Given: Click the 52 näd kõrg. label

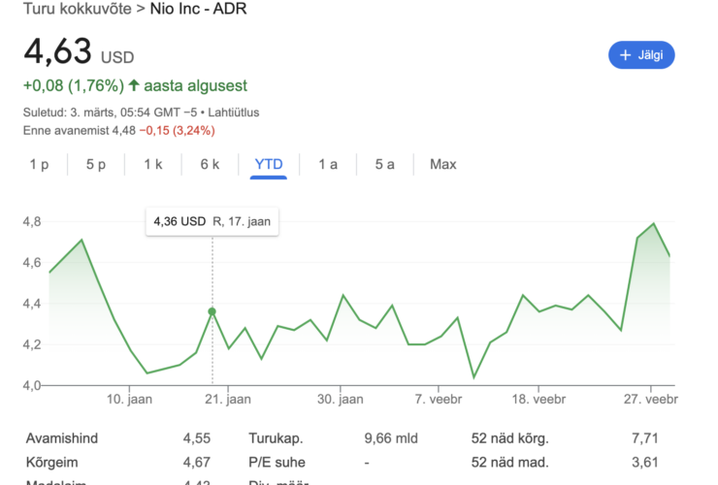Looking at the screenshot, I should (510, 438).
